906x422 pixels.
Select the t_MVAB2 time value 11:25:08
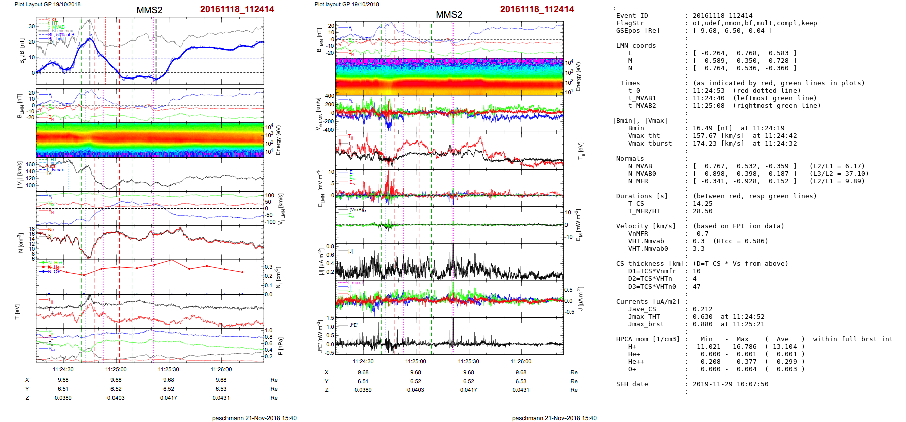pos(709,106)
